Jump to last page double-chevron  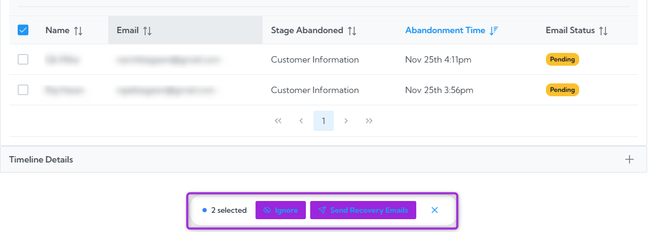click(x=369, y=121)
